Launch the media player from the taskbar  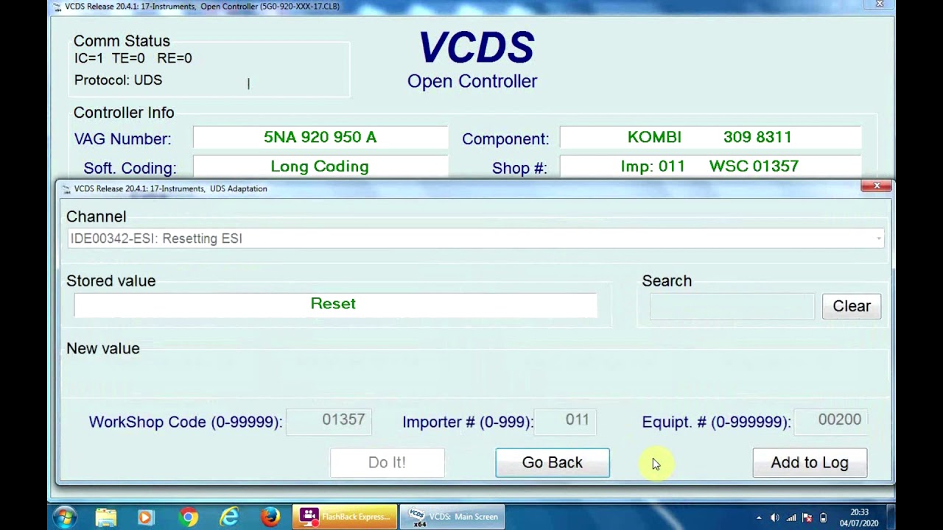146,517
